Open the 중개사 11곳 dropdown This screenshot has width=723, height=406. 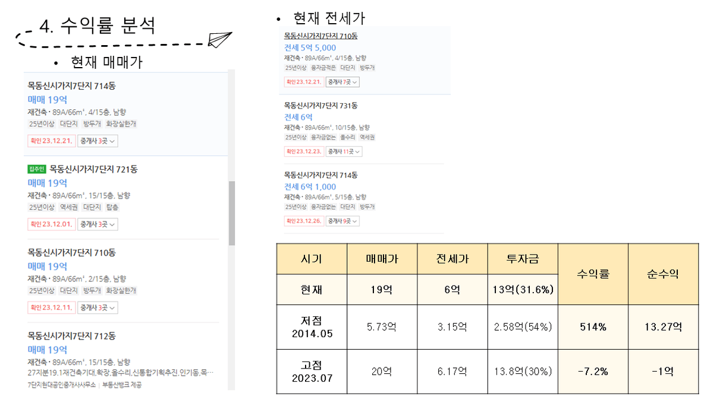[x=344, y=151]
